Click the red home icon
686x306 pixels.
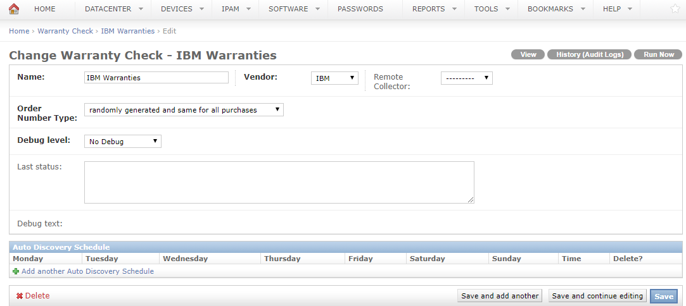14,9
